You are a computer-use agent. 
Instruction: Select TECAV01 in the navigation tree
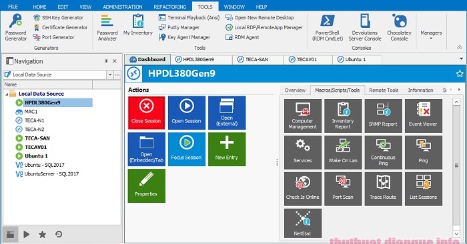coord(36,147)
